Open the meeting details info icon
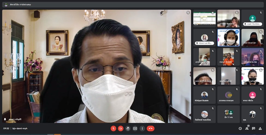 point(240,128)
